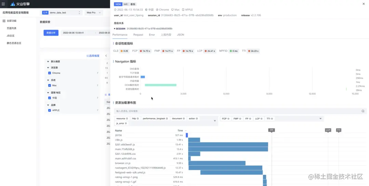Click the search magnifier icon in resource box
This screenshot has width=369, height=186.
363,111
